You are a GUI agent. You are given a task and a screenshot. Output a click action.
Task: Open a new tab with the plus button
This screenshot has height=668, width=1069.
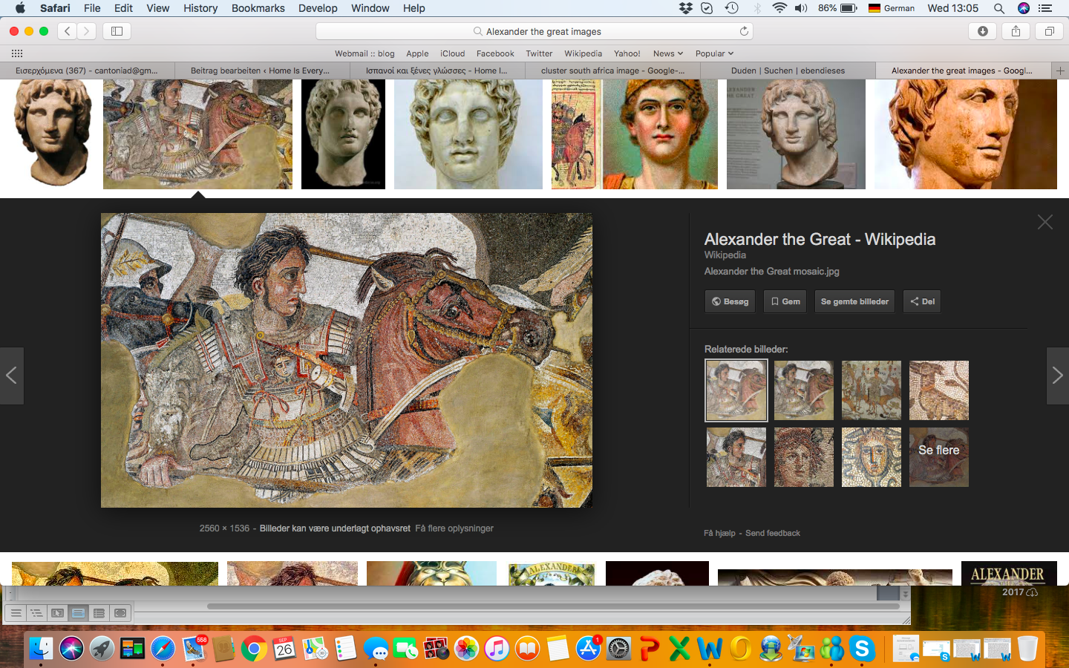[x=1060, y=71]
